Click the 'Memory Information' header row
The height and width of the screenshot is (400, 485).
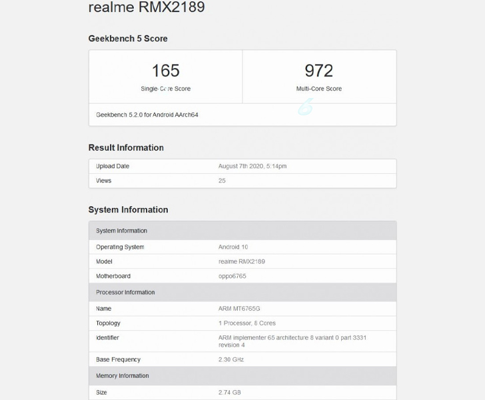pyautogui.click(x=242, y=376)
